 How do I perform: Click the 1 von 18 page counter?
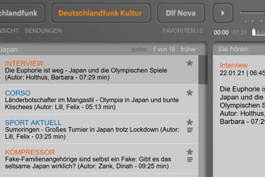164,50
